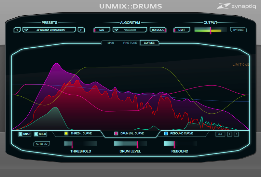Enable the SNAP checkbox
Viewport: 261px width, 177px height.
tap(25, 134)
